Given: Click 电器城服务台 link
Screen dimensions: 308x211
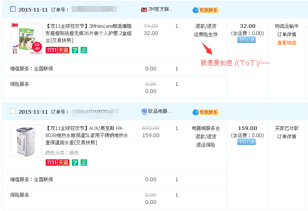Looking at the screenshot, I should tap(206, 128).
